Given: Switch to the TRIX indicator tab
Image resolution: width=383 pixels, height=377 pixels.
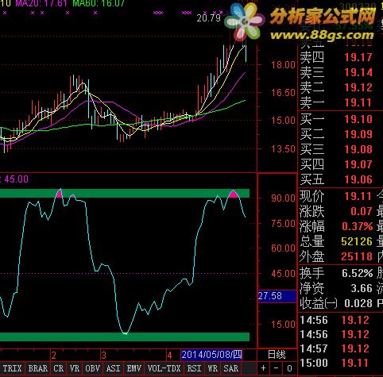Looking at the screenshot, I should (12, 368).
